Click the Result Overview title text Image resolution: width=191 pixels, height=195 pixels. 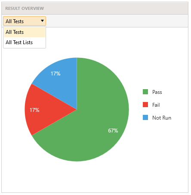[25, 9]
